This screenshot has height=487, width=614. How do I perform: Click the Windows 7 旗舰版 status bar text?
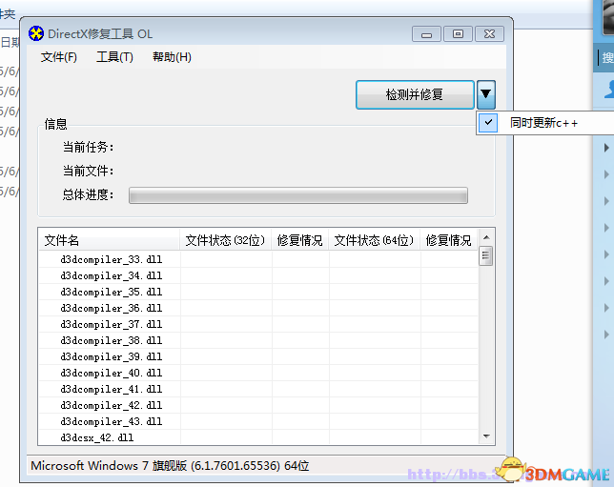click(x=170, y=466)
